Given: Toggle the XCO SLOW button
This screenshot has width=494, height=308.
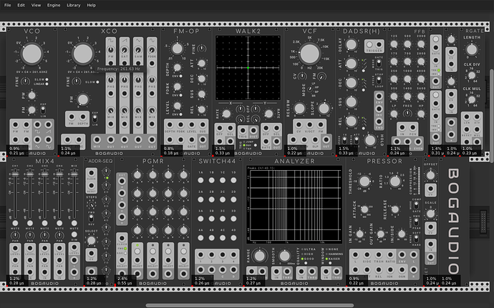Looking at the screenshot, I should click(97, 81).
